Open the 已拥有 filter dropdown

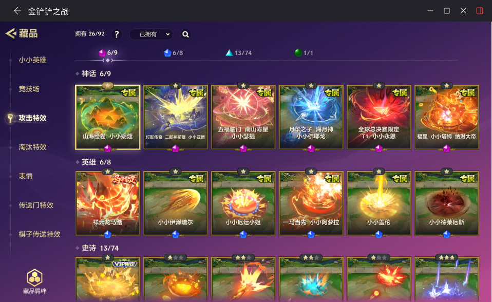tap(152, 34)
